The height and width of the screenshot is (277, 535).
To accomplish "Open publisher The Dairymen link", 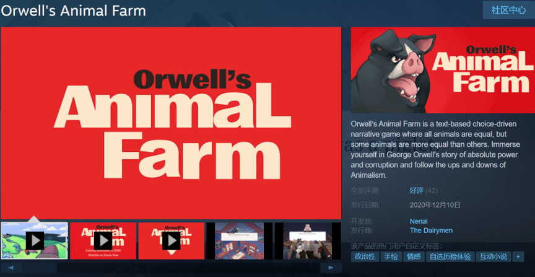I will coord(431,231).
